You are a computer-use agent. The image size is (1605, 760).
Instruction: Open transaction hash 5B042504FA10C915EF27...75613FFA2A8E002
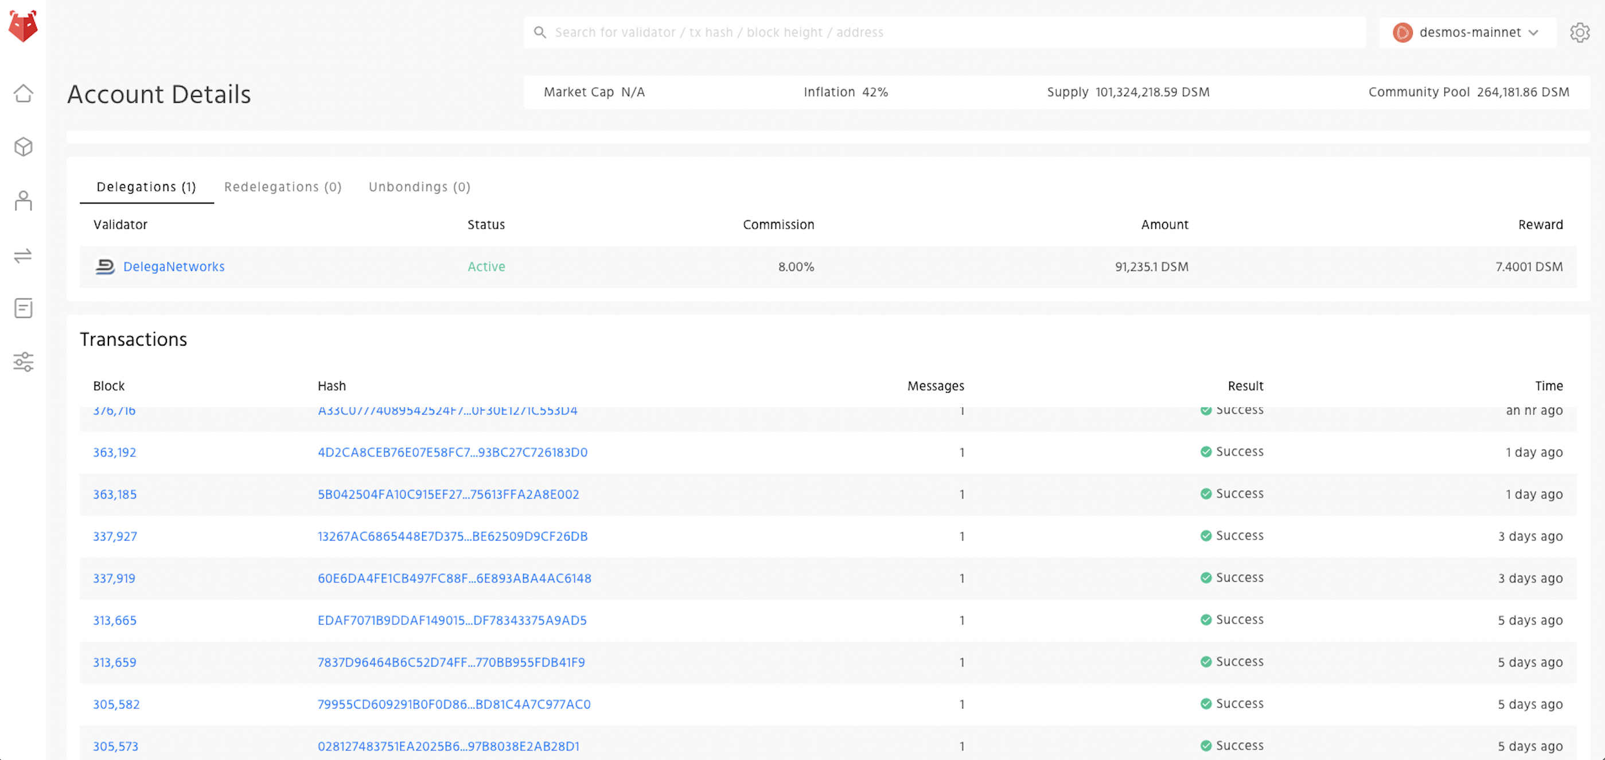pyautogui.click(x=449, y=494)
